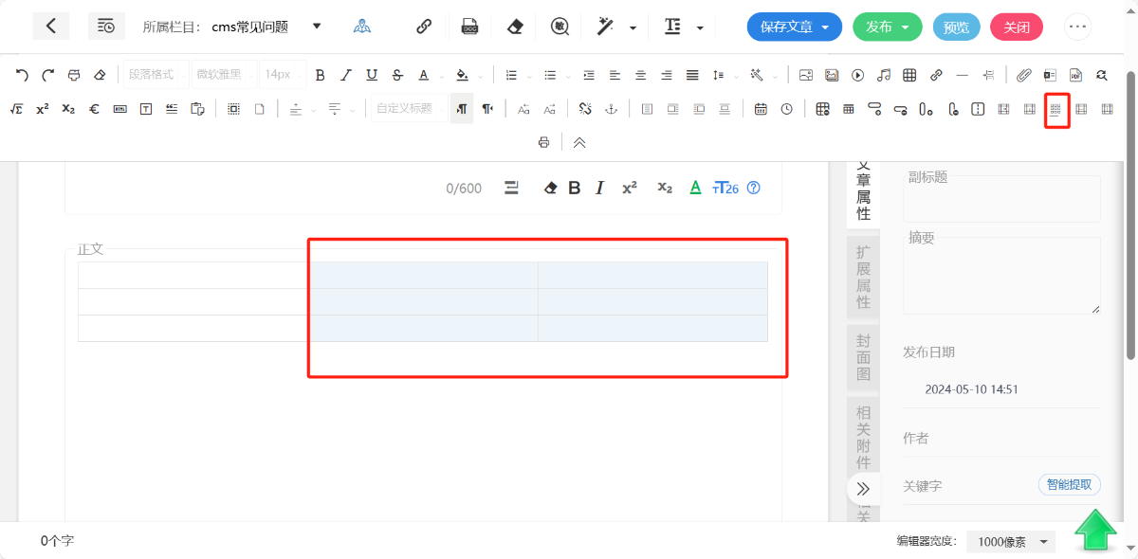
Task: Click the insert date calendar icon
Action: click(x=761, y=109)
